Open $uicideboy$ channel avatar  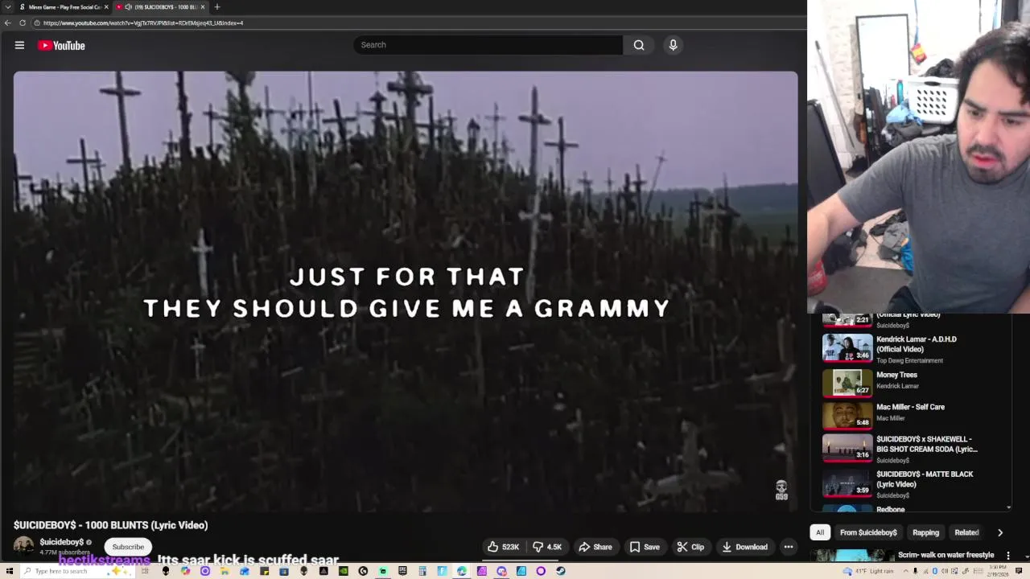23,546
